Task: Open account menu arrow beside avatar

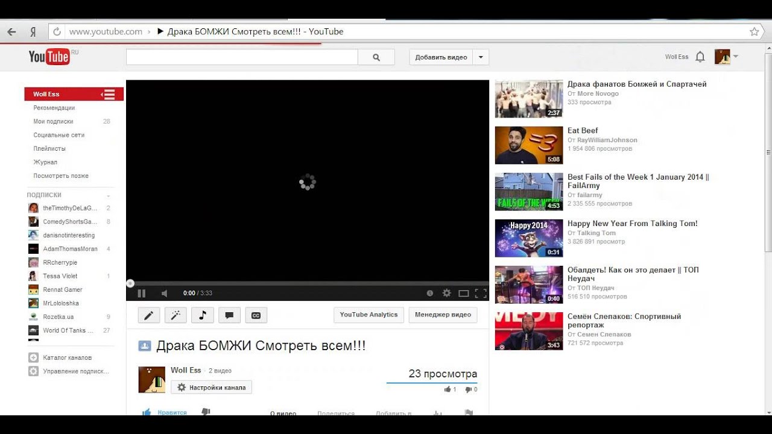Action: [736, 57]
